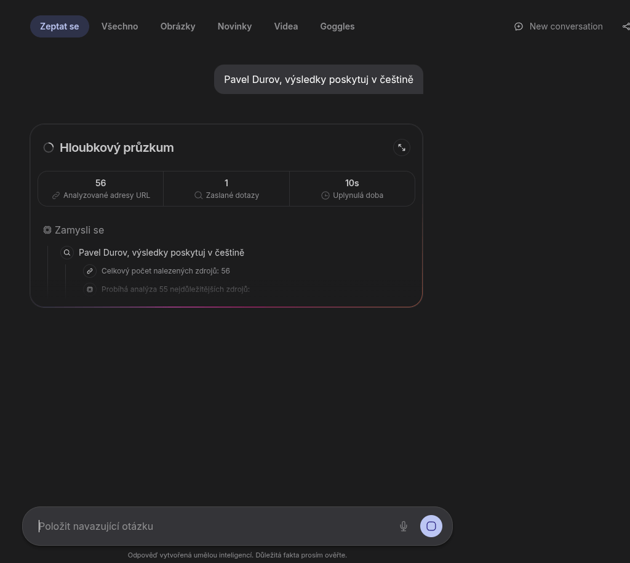
Task: Switch to the Všechno tab
Action: (119, 26)
